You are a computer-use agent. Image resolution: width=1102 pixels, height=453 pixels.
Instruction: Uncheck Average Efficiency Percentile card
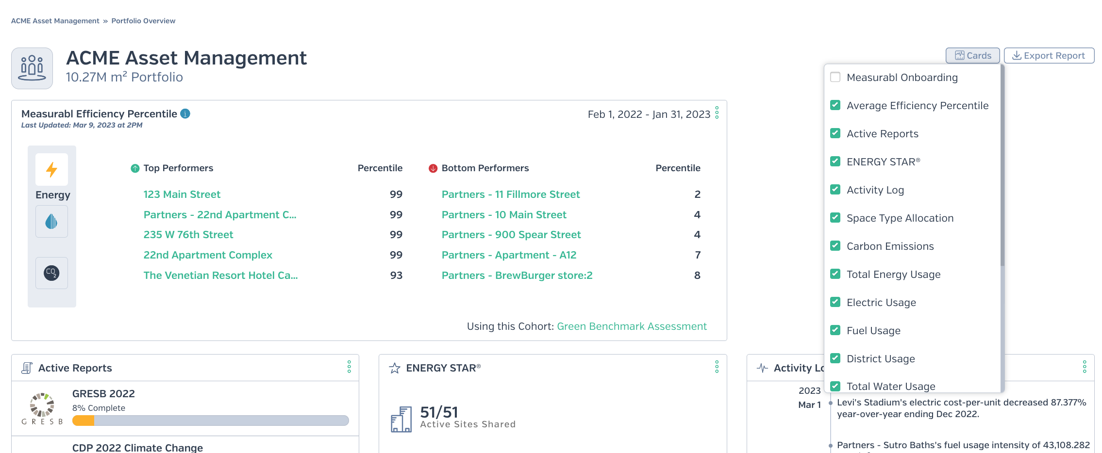click(835, 105)
